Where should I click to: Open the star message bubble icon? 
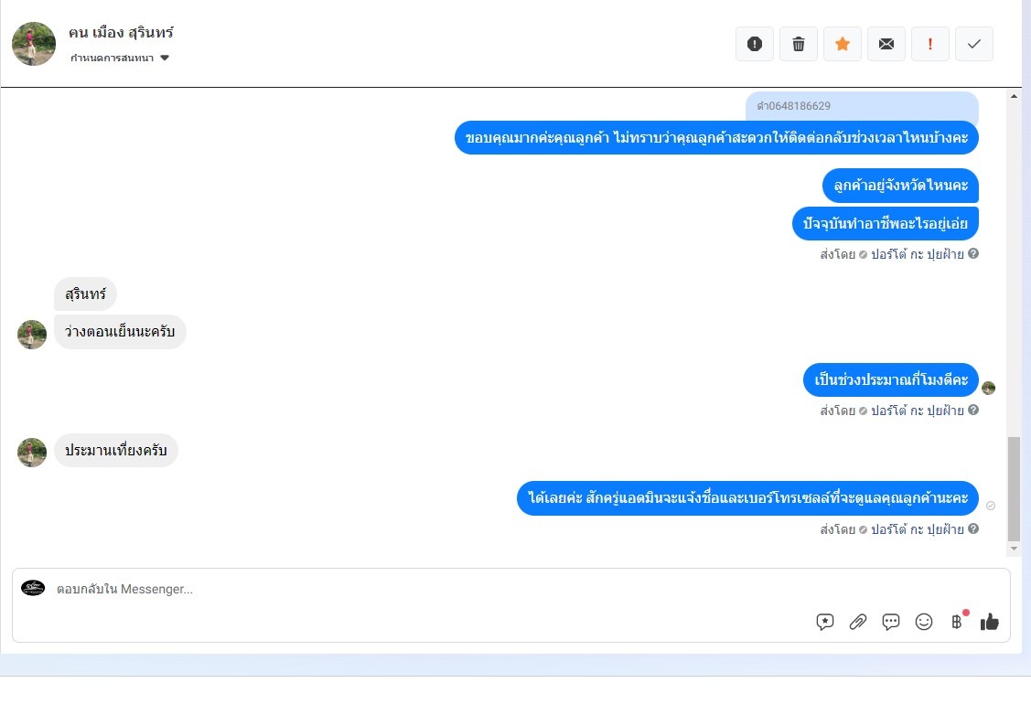pyautogui.click(x=824, y=622)
